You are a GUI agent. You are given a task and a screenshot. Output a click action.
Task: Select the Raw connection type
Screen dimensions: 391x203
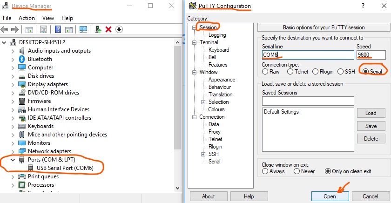[265, 72]
